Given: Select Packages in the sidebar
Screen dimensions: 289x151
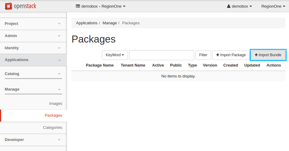Looking at the screenshot, I should point(53,115).
